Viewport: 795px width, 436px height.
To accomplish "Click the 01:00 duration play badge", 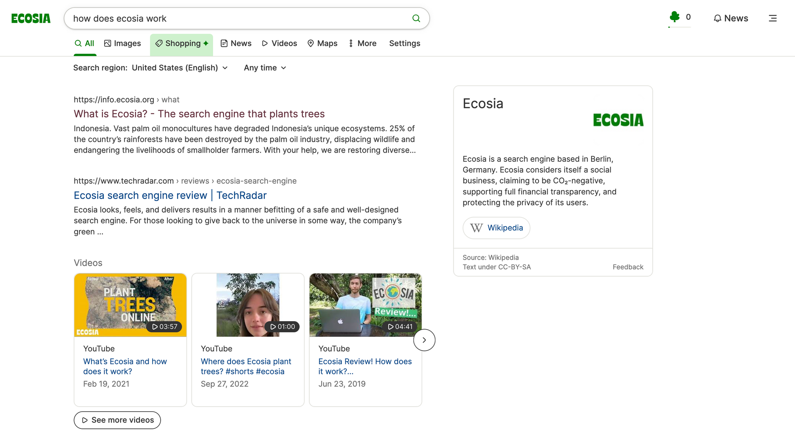I will 282,327.
